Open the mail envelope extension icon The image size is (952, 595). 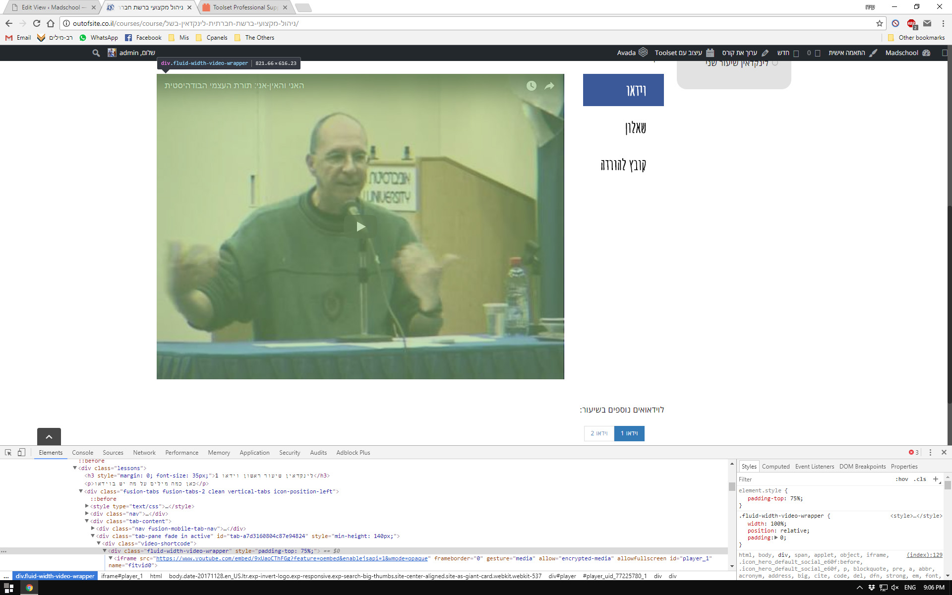[x=927, y=23]
